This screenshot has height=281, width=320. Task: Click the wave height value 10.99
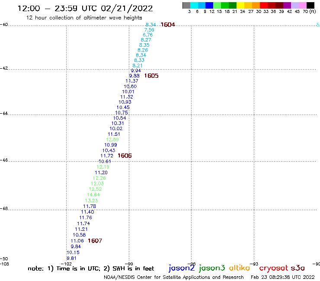[x=111, y=145]
